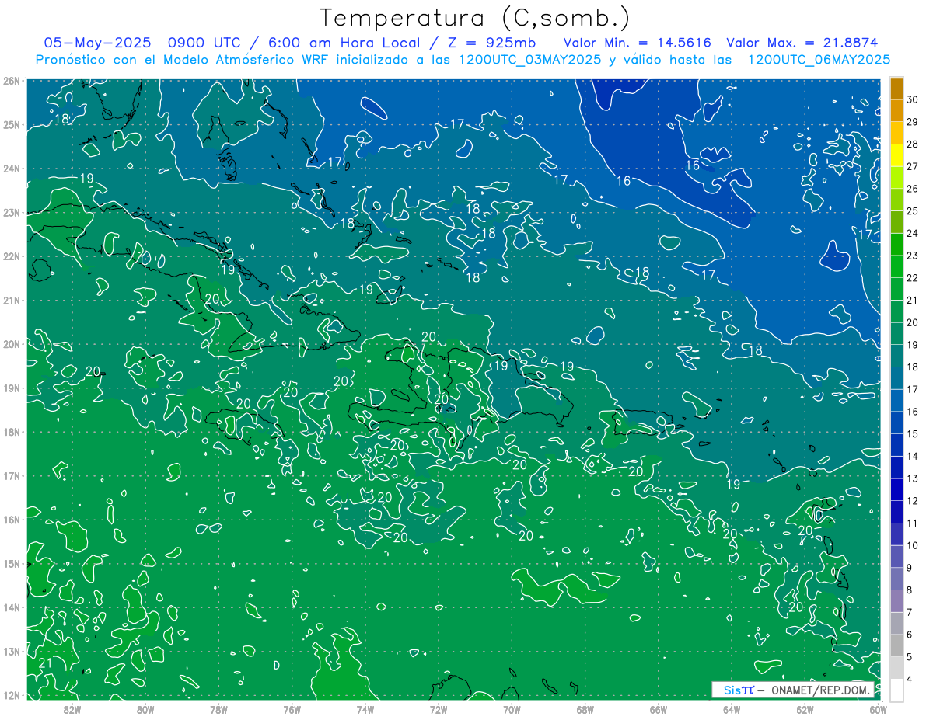Click the 24N latitude axis label
This screenshot has height=720, width=933.
[x=12, y=169]
